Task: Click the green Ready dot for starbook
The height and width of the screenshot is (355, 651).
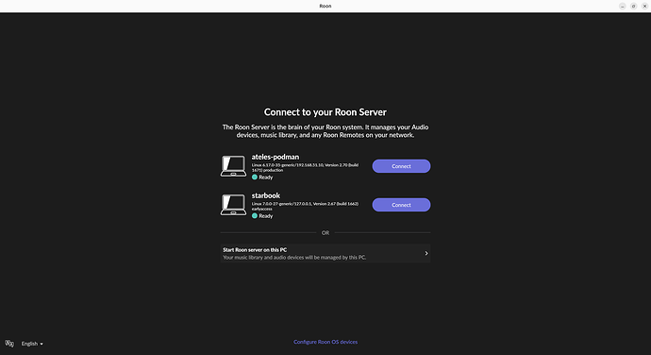Action: (255, 216)
